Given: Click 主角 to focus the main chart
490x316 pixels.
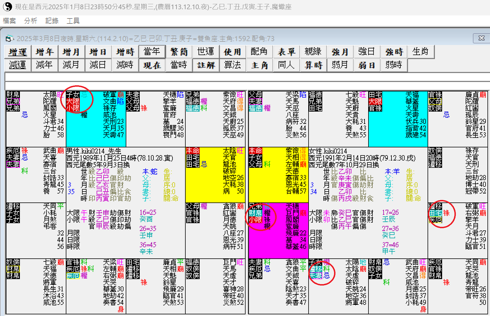Looking at the screenshot, I should pos(259,65).
